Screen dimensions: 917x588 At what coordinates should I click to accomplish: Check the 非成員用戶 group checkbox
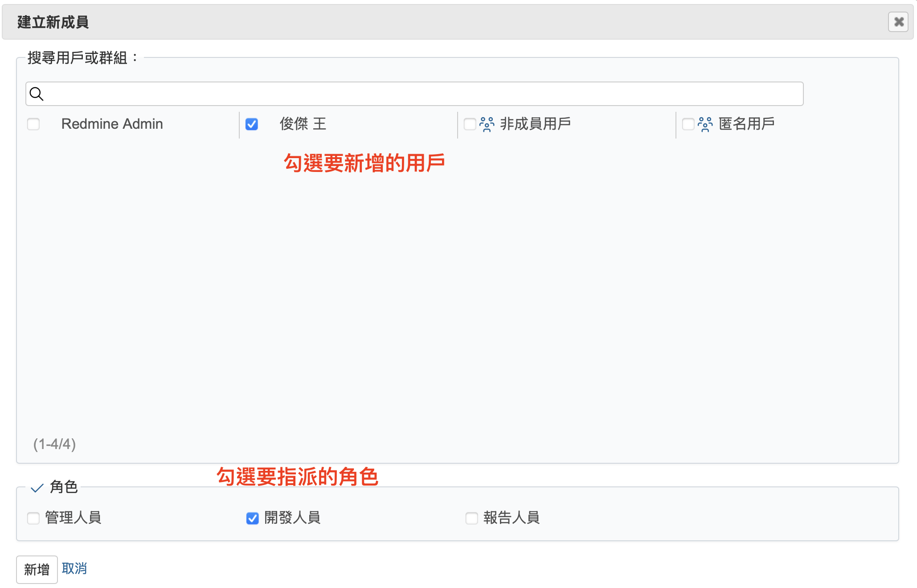point(470,124)
